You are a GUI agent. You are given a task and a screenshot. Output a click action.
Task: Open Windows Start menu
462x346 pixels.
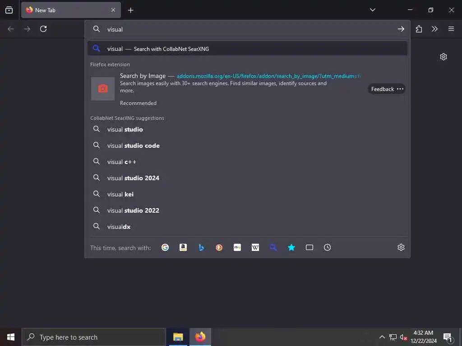[x=11, y=337]
